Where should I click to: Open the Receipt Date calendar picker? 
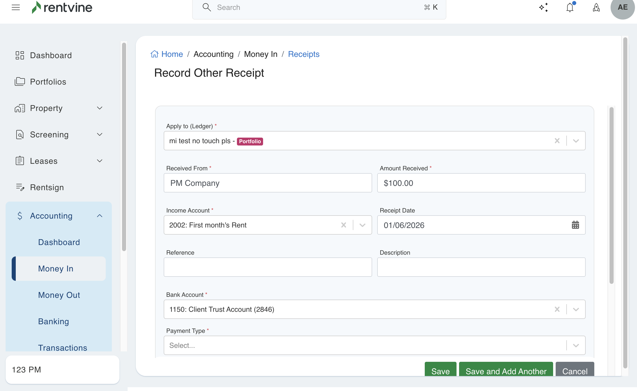[575, 225]
